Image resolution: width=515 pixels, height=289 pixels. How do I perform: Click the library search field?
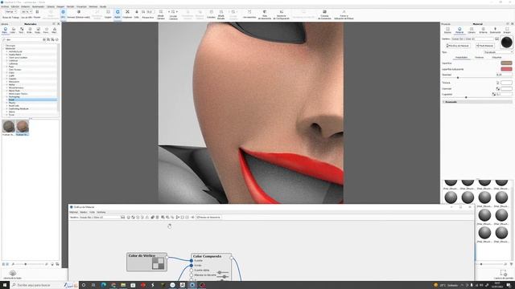pyautogui.click(x=23, y=39)
